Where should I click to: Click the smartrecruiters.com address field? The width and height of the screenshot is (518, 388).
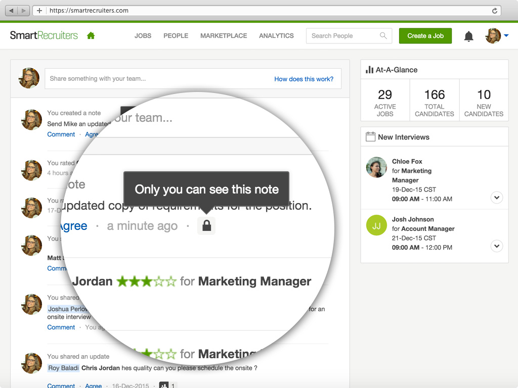(267, 11)
